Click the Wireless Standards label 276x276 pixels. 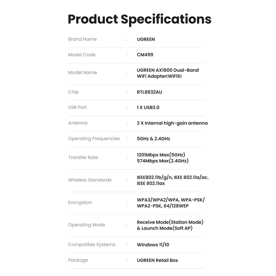[90, 180]
